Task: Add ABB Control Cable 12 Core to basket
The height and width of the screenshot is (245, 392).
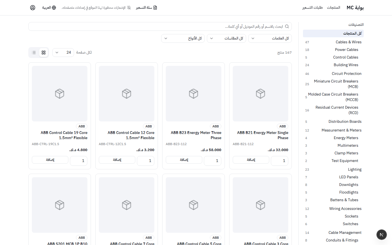Action: 117,160
